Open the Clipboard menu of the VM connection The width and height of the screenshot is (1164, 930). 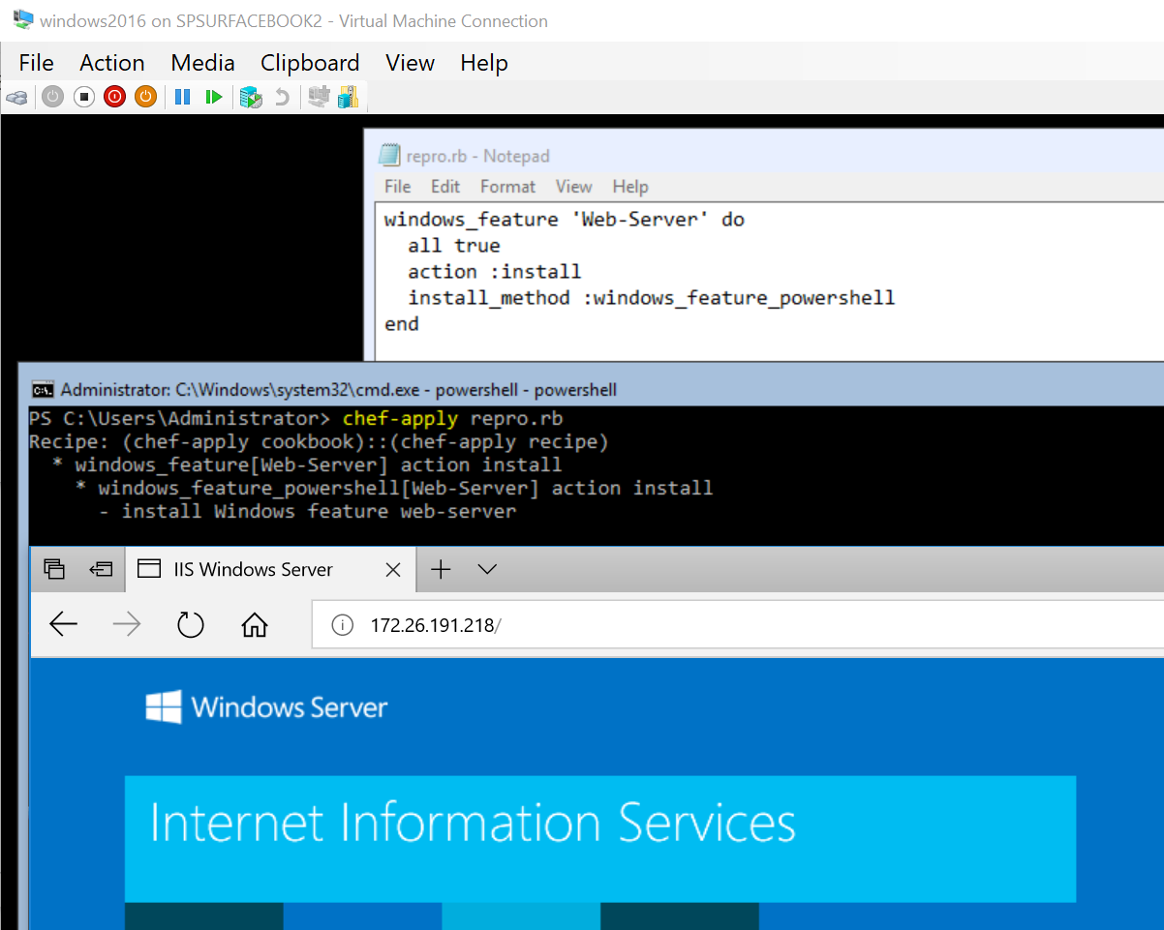pyautogui.click(x=310, y=62)
